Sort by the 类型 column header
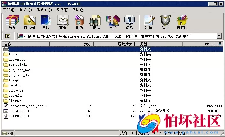 [x=160, y=44]
